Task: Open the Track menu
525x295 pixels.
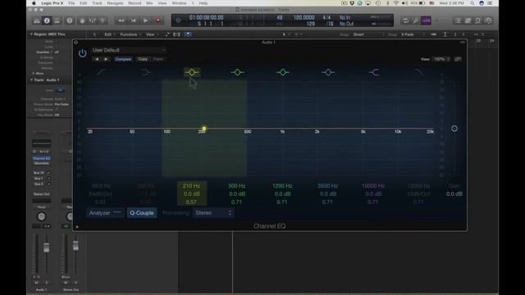Action: click(97, 3)
